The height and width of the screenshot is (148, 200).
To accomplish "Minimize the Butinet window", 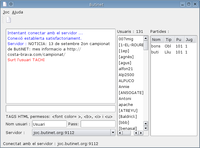I will 183,4.
